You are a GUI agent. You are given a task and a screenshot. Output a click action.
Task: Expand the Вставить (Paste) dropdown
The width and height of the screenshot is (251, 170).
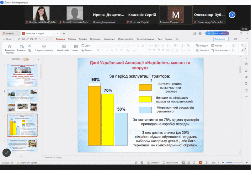point(22,50)
